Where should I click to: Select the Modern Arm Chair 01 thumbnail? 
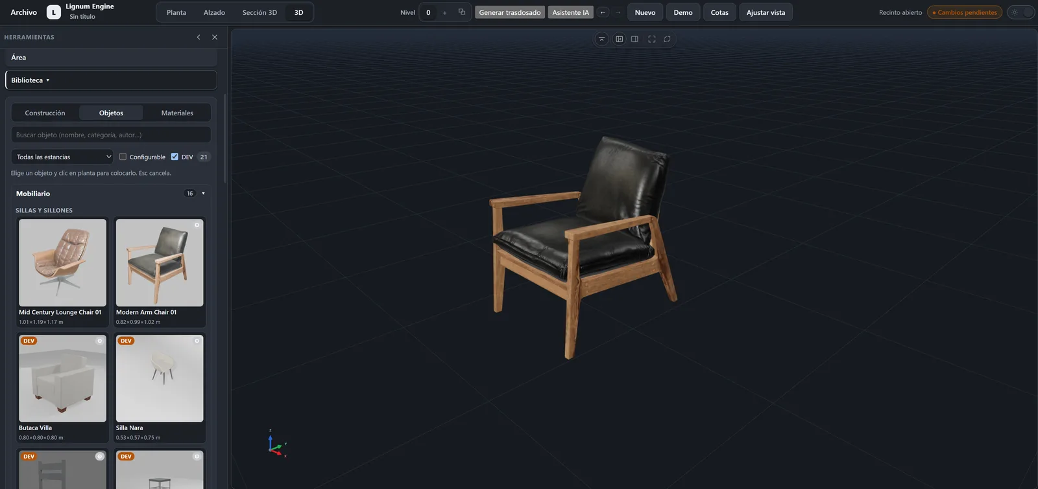[160, 262]
